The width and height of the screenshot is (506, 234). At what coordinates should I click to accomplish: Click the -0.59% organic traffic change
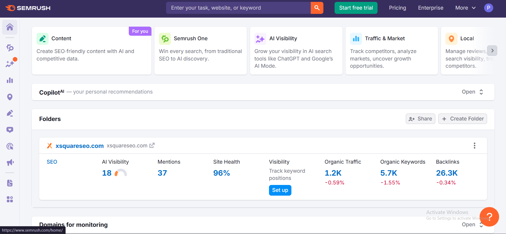click(x=335, y=183)
